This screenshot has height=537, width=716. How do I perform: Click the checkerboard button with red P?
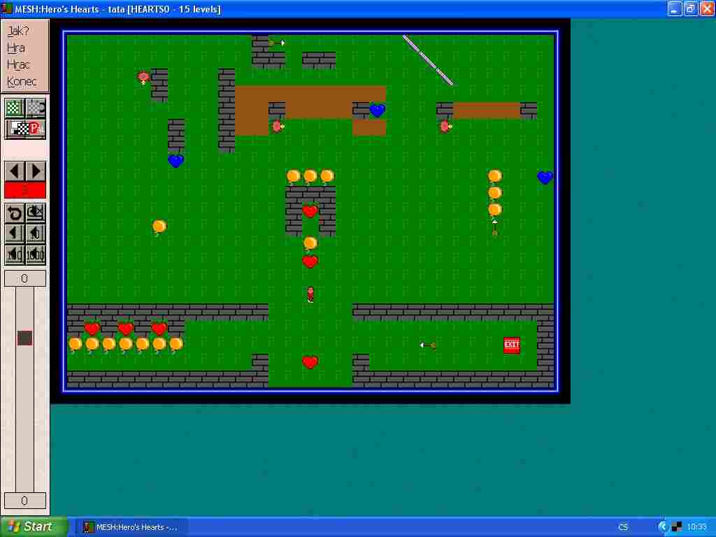coord(25,129)
